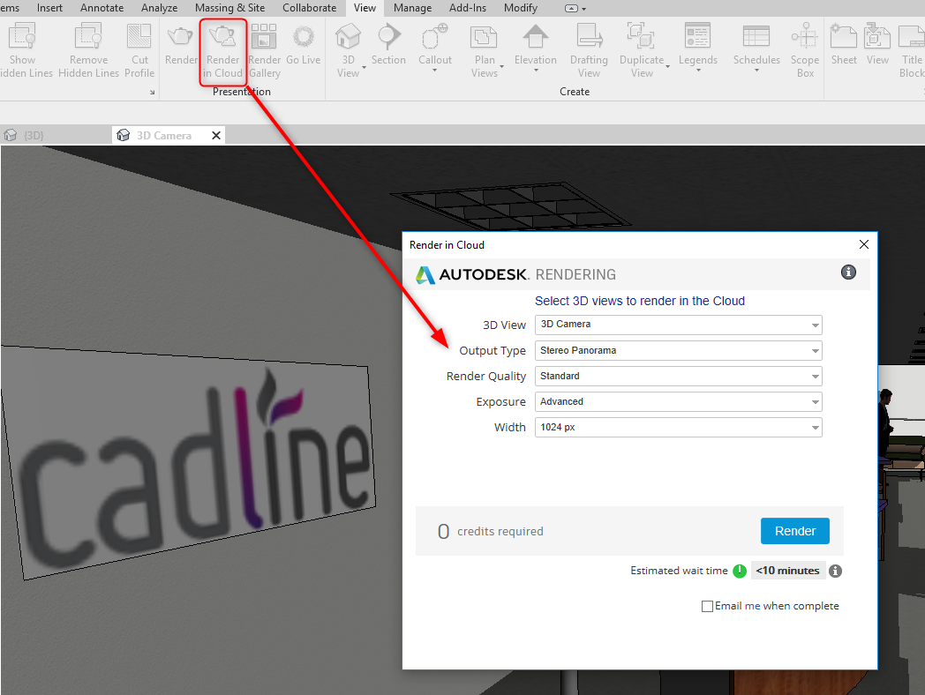925x695 pixels.
Task: Select the Scope Box tool
Action: (805, 50)
